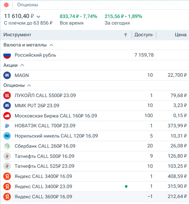Click the За сегодня profit value 215,56 ₽
Screen dimensions: 189x204
coord(114,16)
